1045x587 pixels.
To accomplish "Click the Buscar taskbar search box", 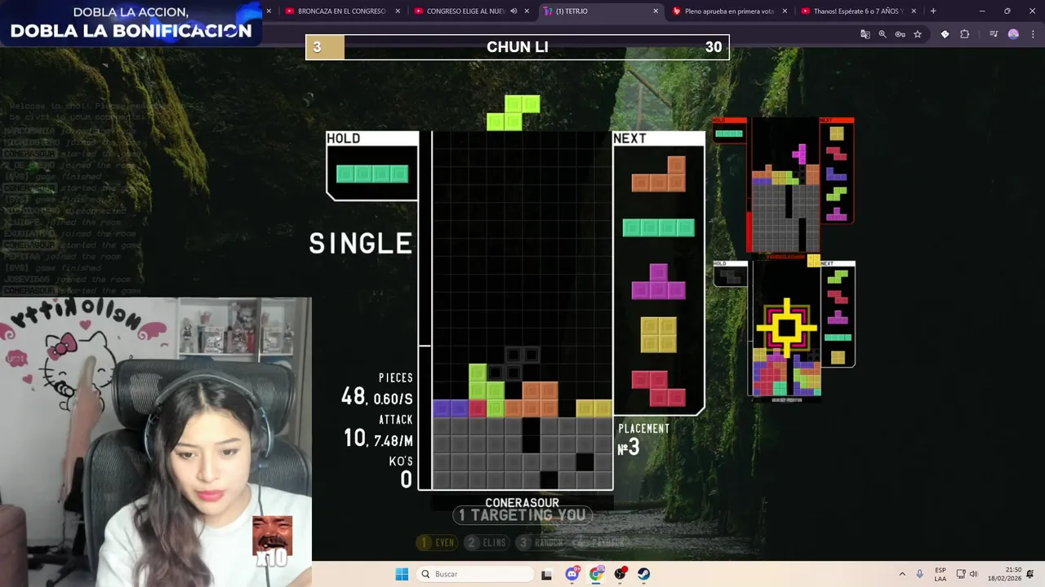I will 475,574.
